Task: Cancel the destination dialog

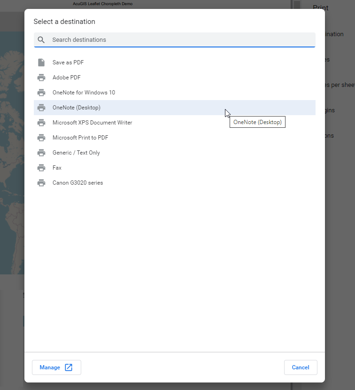Action: [301, 367]
